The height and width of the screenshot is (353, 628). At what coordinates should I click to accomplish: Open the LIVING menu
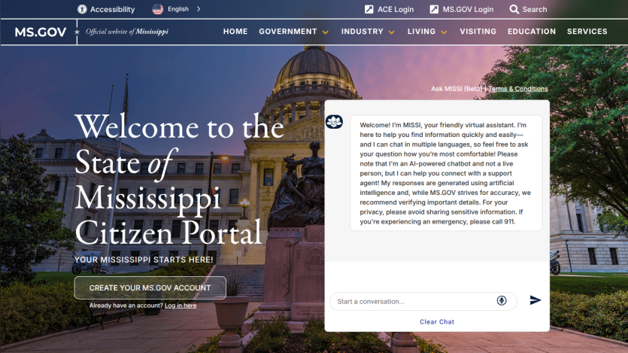click(421, 32)
